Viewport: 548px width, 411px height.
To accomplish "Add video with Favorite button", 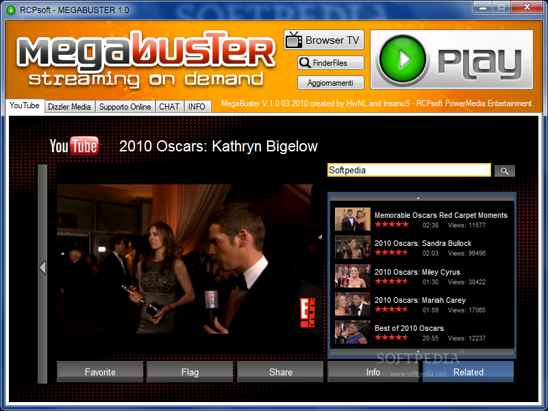I will 100,372.
